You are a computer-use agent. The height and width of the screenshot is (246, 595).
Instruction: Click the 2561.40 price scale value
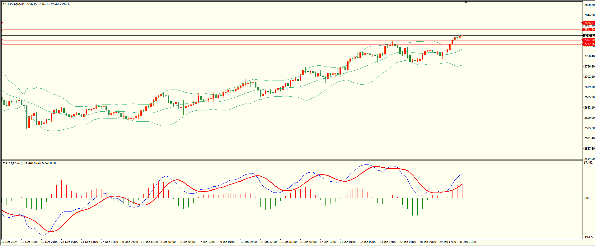coord(590,138)
